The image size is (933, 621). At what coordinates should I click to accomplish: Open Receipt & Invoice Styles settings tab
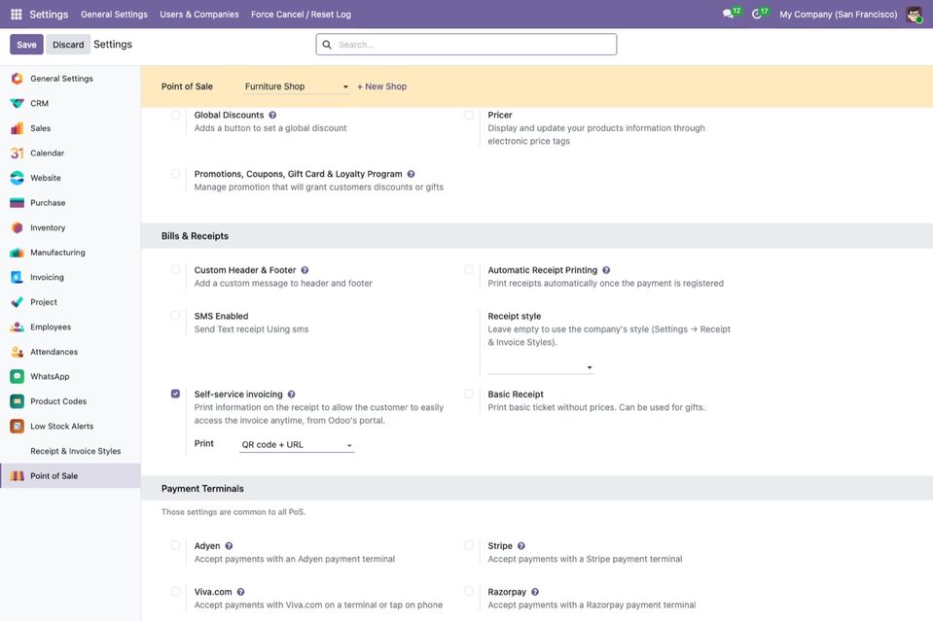point(76,451)
